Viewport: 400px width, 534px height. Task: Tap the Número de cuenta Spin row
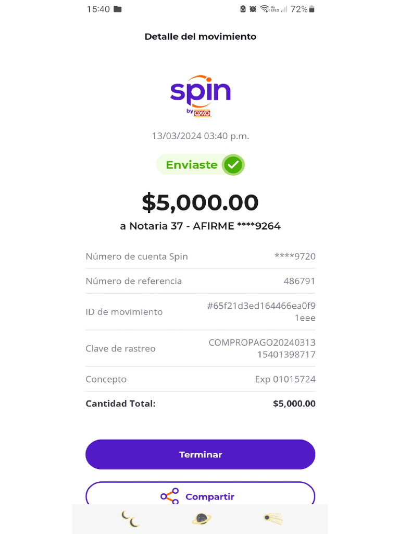(200, 257)
